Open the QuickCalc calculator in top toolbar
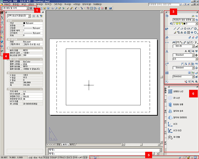The height and width of the screenshot is (159, 199). click(106, 8)
